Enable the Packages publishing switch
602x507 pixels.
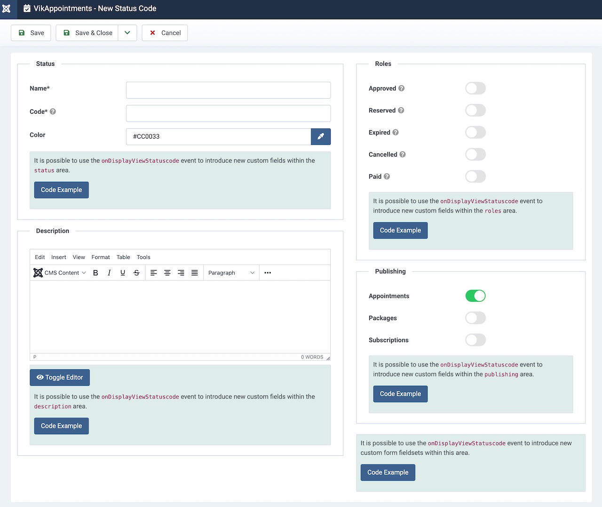475,318
